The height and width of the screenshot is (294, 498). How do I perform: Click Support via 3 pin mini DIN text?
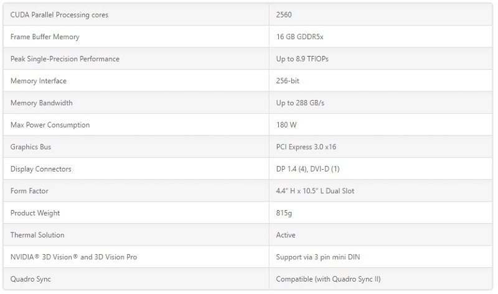pos(318,257)
